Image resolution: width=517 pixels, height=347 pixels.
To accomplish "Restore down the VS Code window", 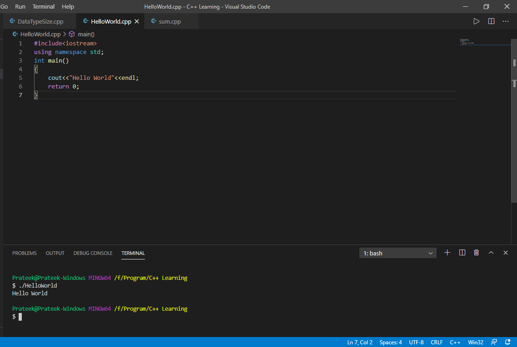I will (486, 7).
